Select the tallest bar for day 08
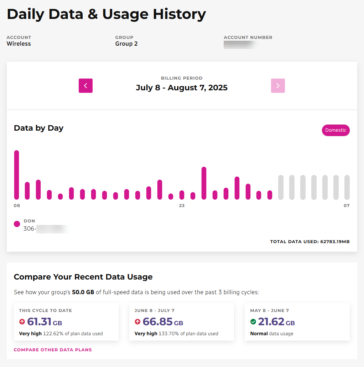 16,175
